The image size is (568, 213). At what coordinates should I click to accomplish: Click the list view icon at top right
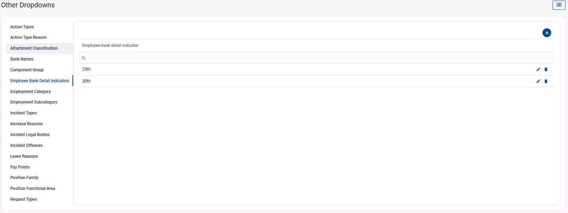[x=559, y=5]
